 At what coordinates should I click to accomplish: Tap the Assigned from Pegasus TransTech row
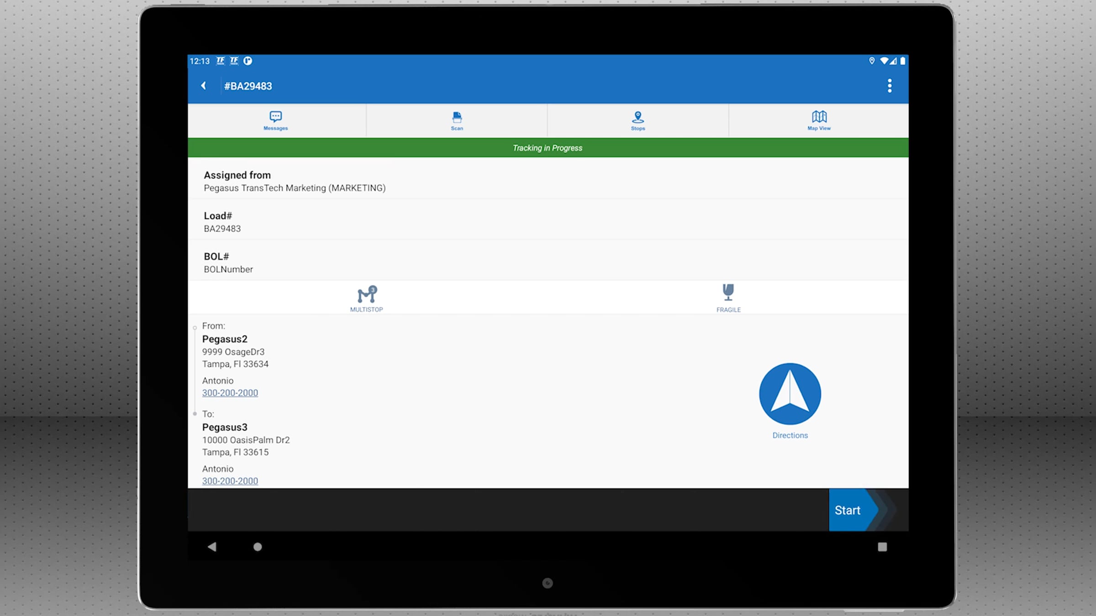tap(548, 181)
